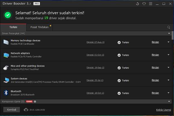Click install date Diinstal: 01-Oct-15

[95, 55]
